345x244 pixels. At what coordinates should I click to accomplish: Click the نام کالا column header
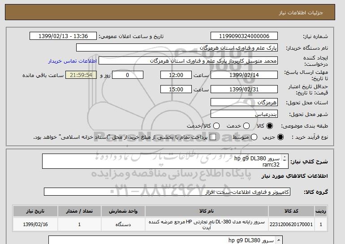(x=207, y=211)
